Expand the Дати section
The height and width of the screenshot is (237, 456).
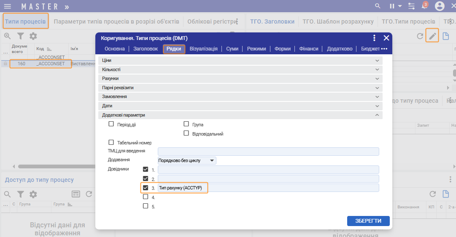pos(240,106)
